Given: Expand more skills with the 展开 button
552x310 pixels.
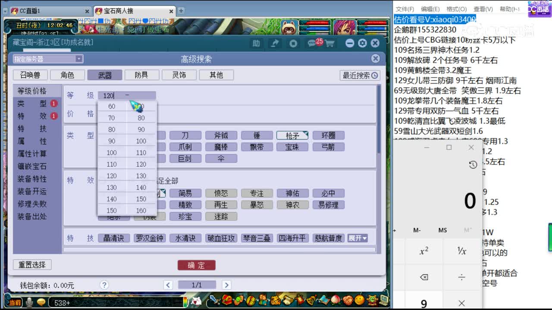Looking at the screenshot, I should [x=358, y=238].
